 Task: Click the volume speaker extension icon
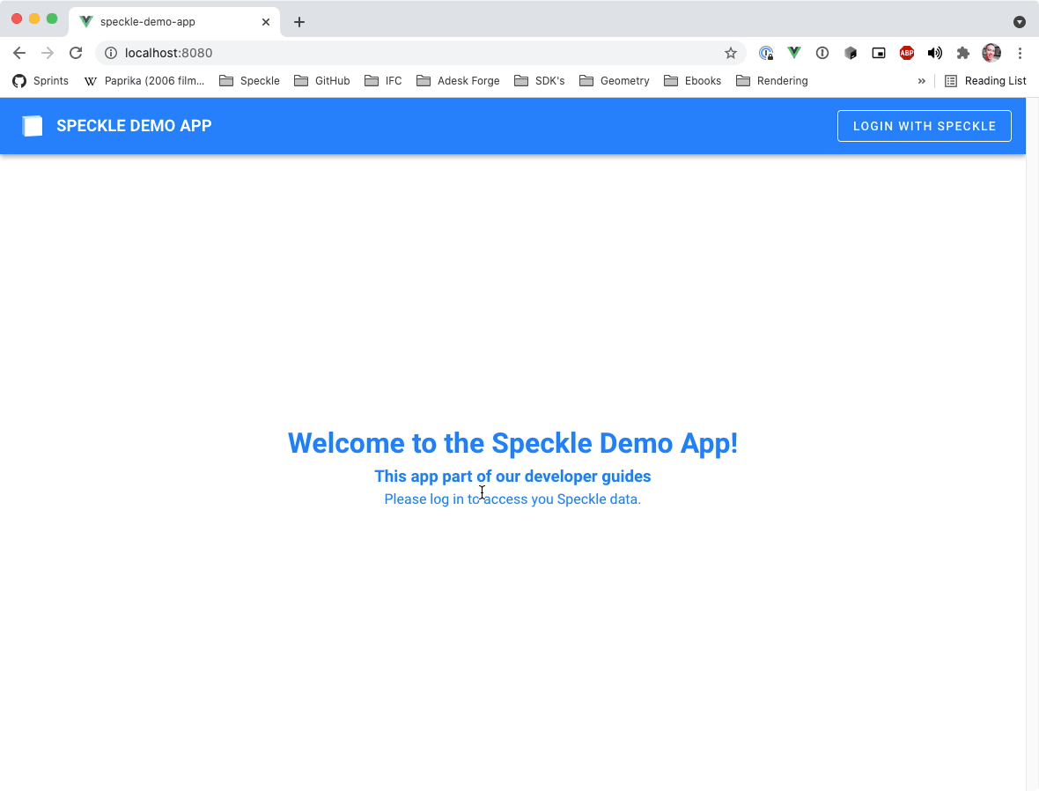point(935,53)
